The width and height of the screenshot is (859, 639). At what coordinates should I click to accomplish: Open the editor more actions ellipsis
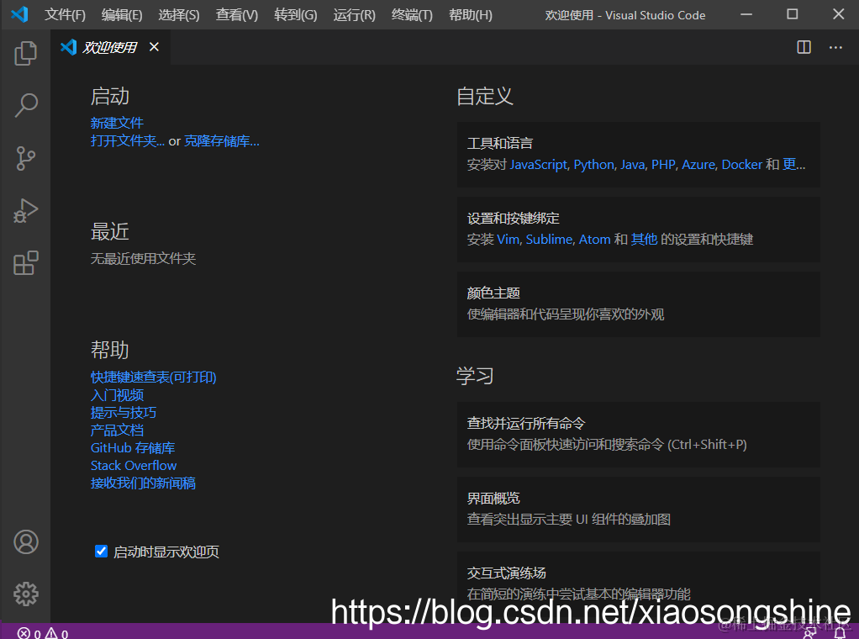[x=835, y=47]
